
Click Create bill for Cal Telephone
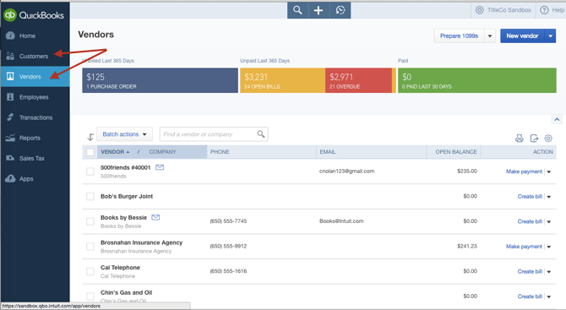[530, 271]
